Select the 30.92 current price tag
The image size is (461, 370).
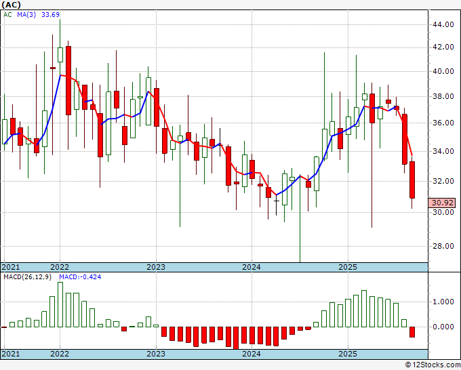(443, 203)
